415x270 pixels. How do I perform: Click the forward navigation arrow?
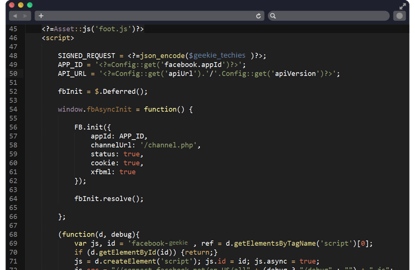click(25, 16)
